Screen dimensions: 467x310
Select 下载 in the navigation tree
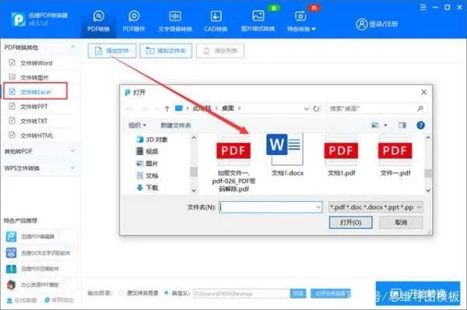[147, 188]
